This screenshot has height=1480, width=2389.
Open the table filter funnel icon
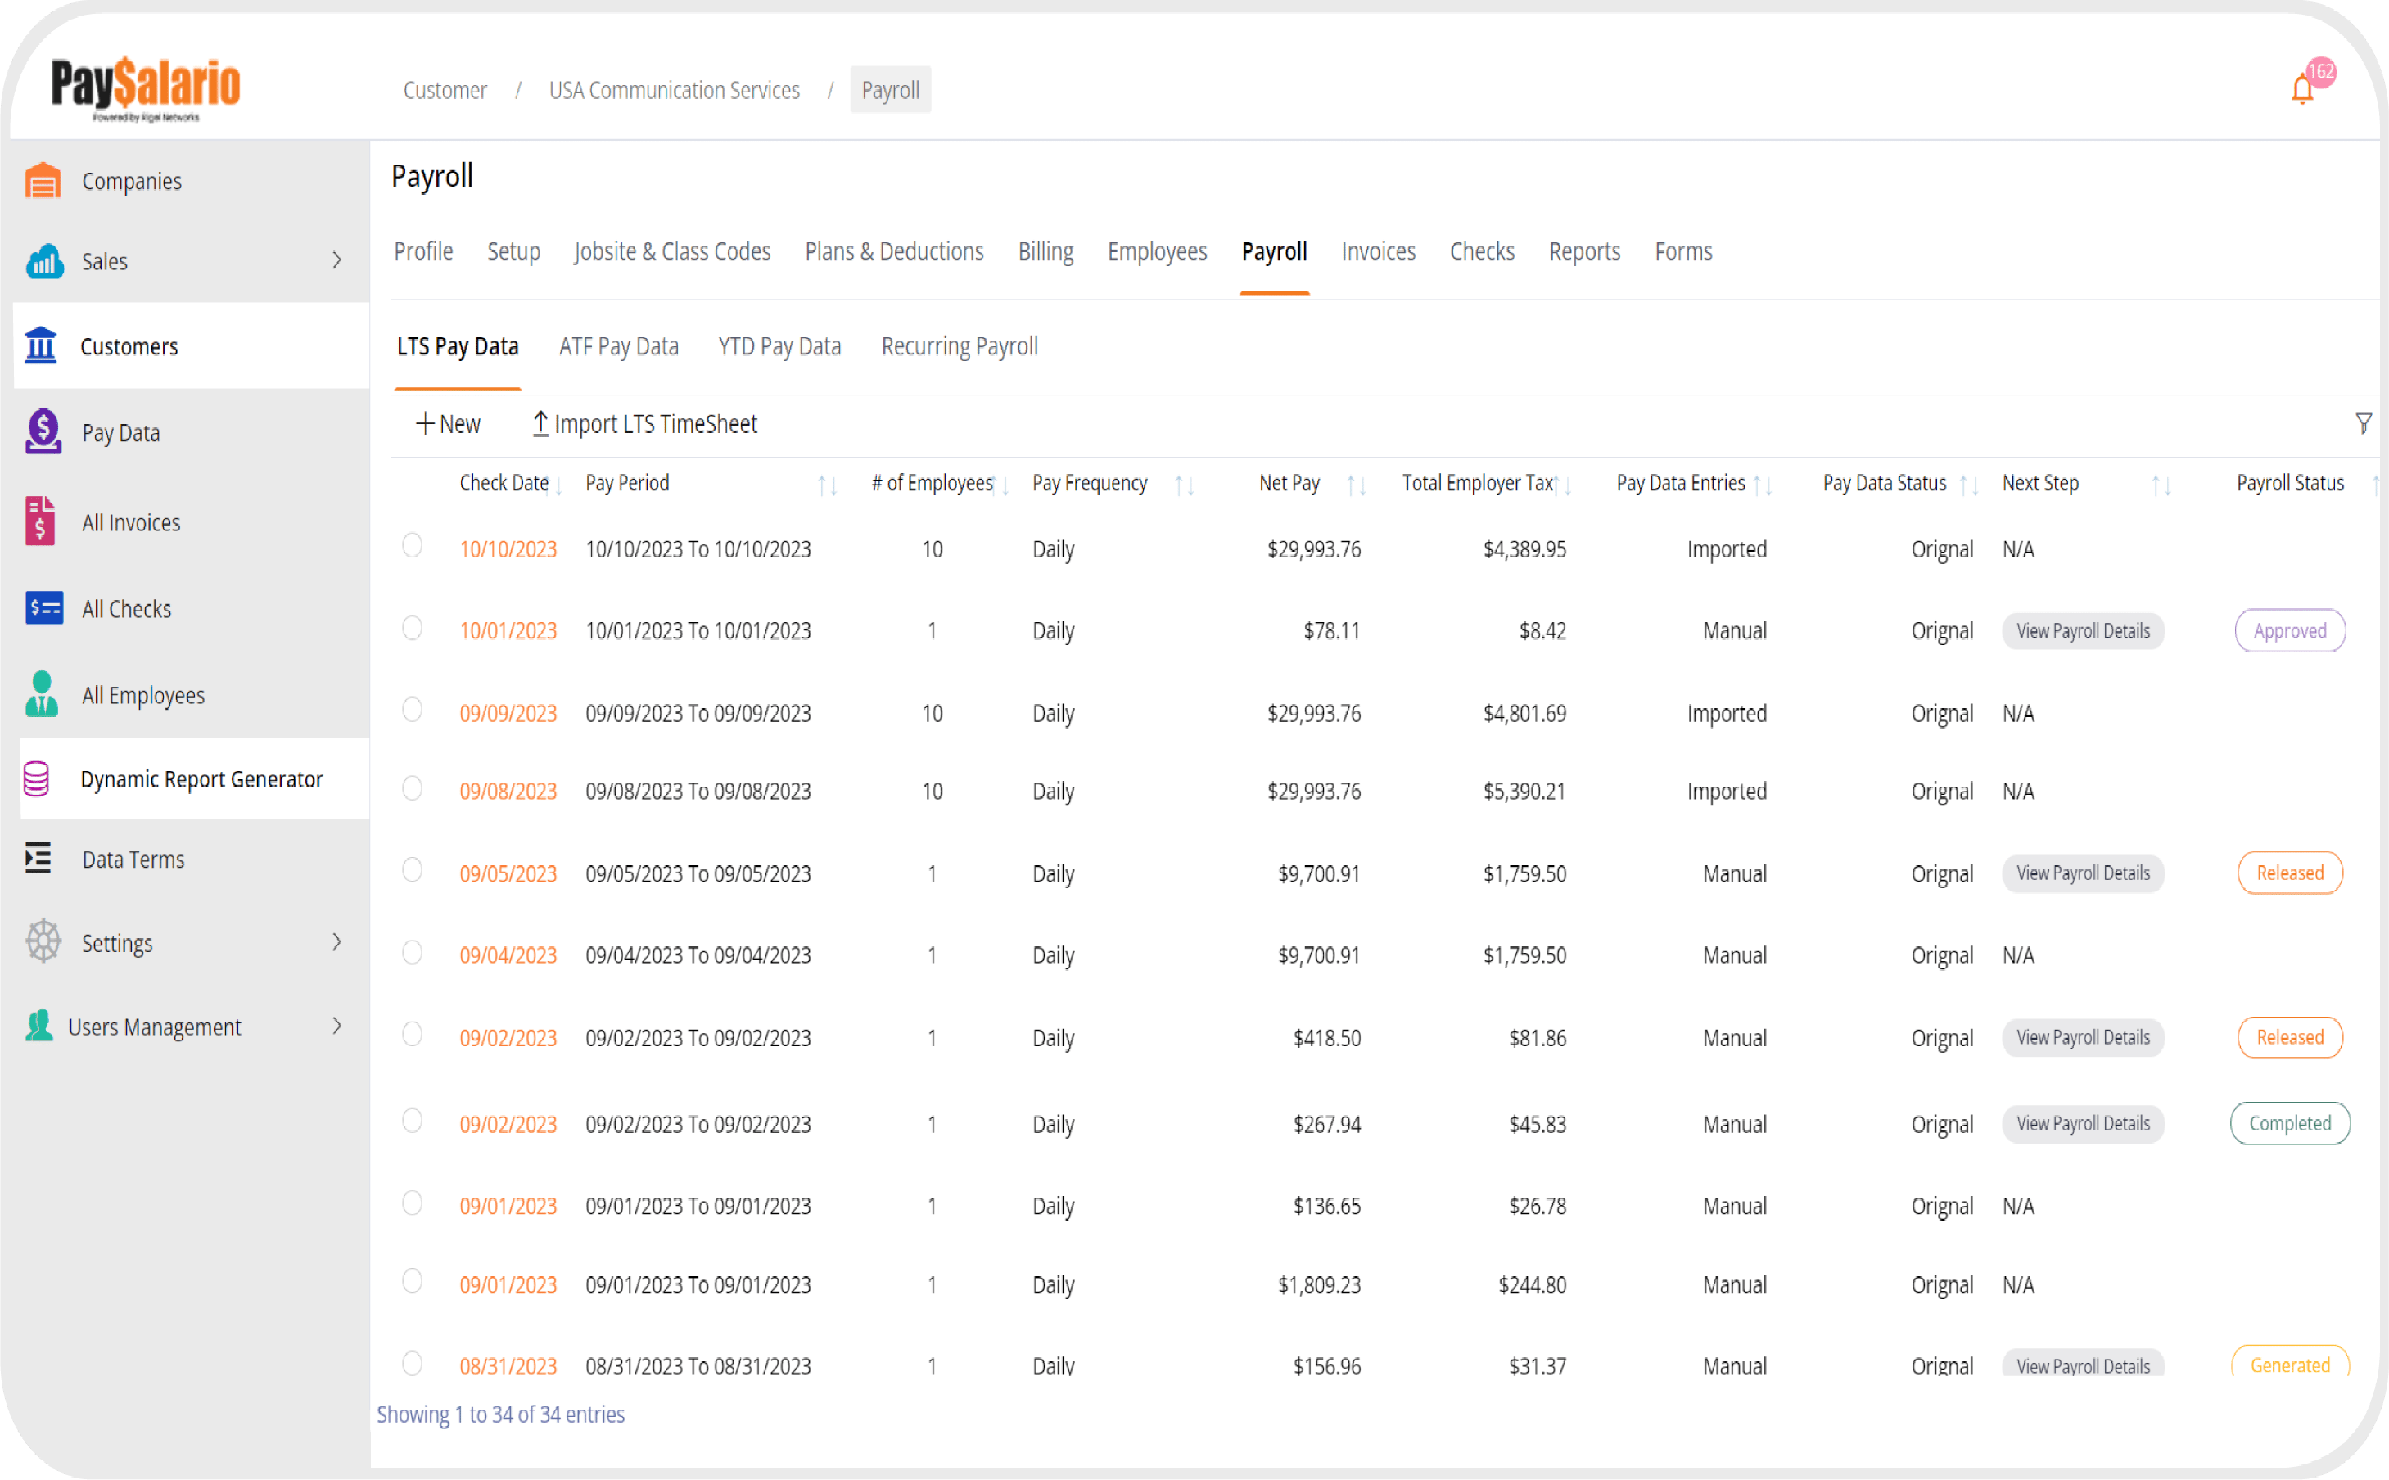(x=2363, y=423)
